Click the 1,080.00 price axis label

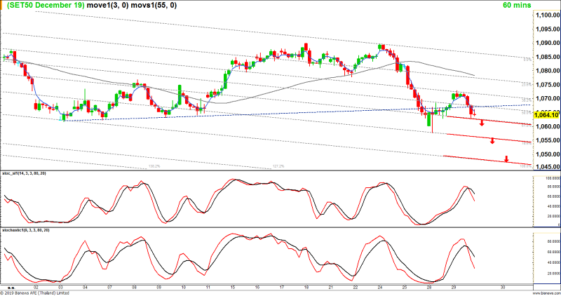(x=546, y=70)
